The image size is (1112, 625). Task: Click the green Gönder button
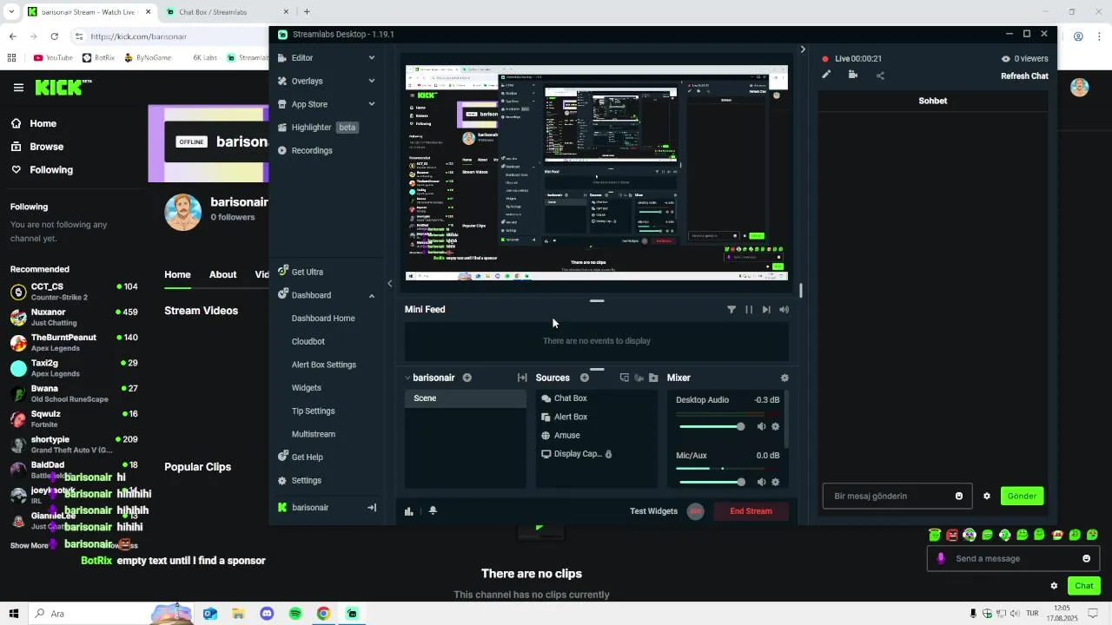pyautogui.click(x=1022, y=497)
